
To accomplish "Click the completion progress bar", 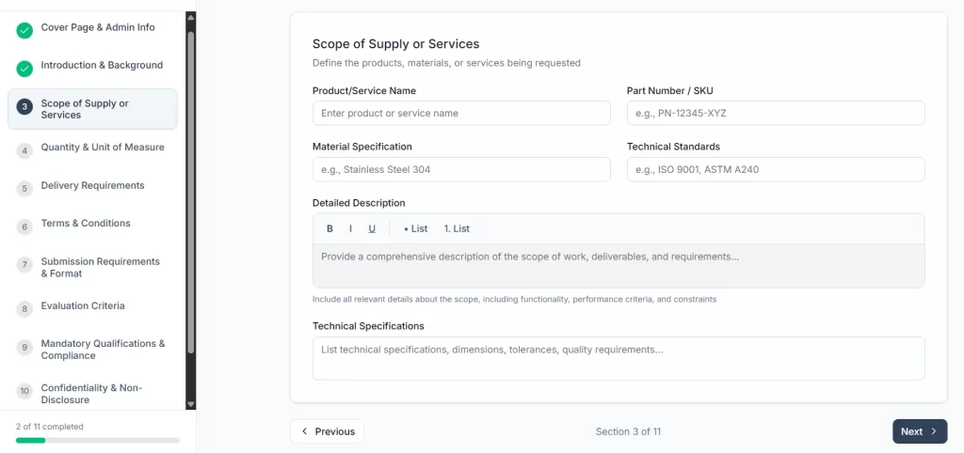I will (x=98, y=440).
